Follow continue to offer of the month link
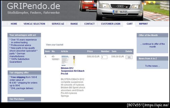The image size is (170, 108). pyautogui.click(x=152, y=45)
